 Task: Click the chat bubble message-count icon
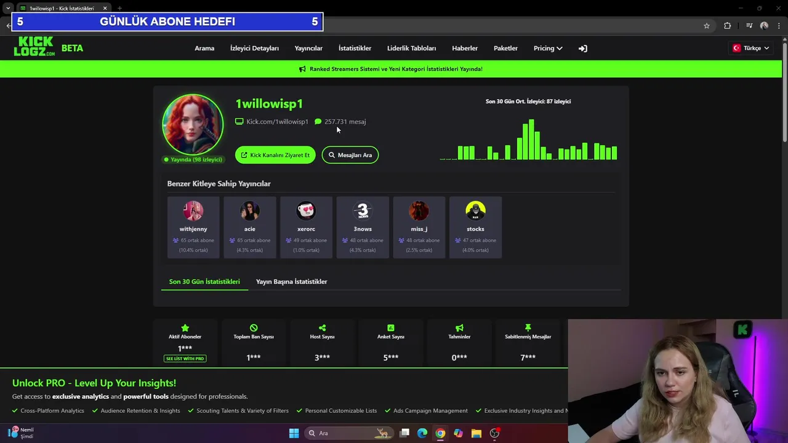click(318, 122)
